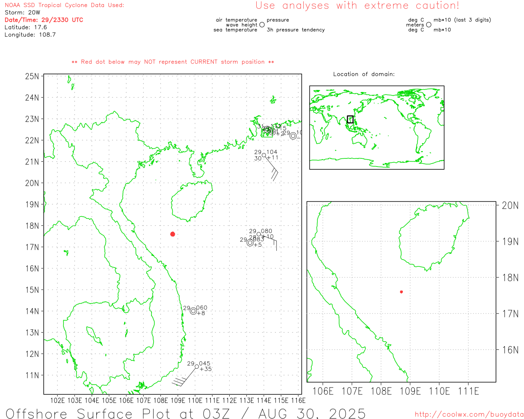
Task: Click double-circle station at the main map's east edge
Action: [x=293, y=136]
